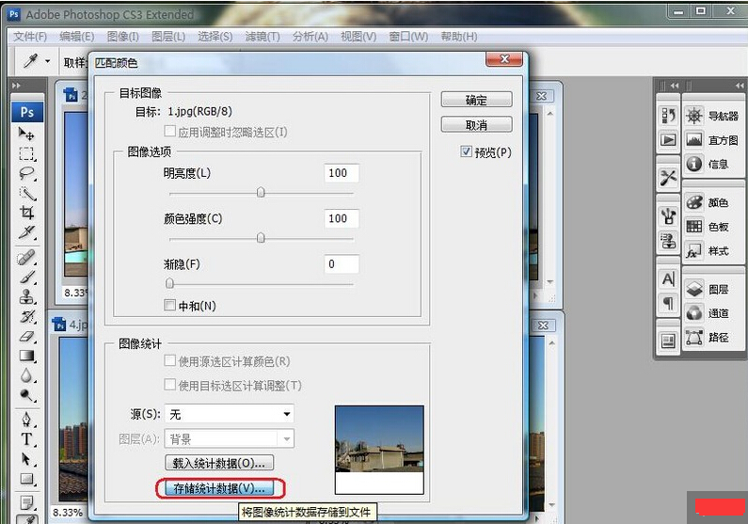Enable the Neutralize (中和) checkbox
This screenshot has width=748, height=524.
coord(169,305)
